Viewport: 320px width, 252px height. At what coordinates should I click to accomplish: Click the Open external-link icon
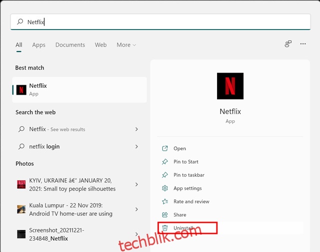165,148
